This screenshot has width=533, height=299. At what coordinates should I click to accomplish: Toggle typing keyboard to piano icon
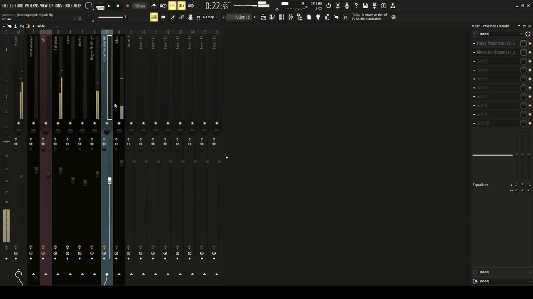coord(154,17)
